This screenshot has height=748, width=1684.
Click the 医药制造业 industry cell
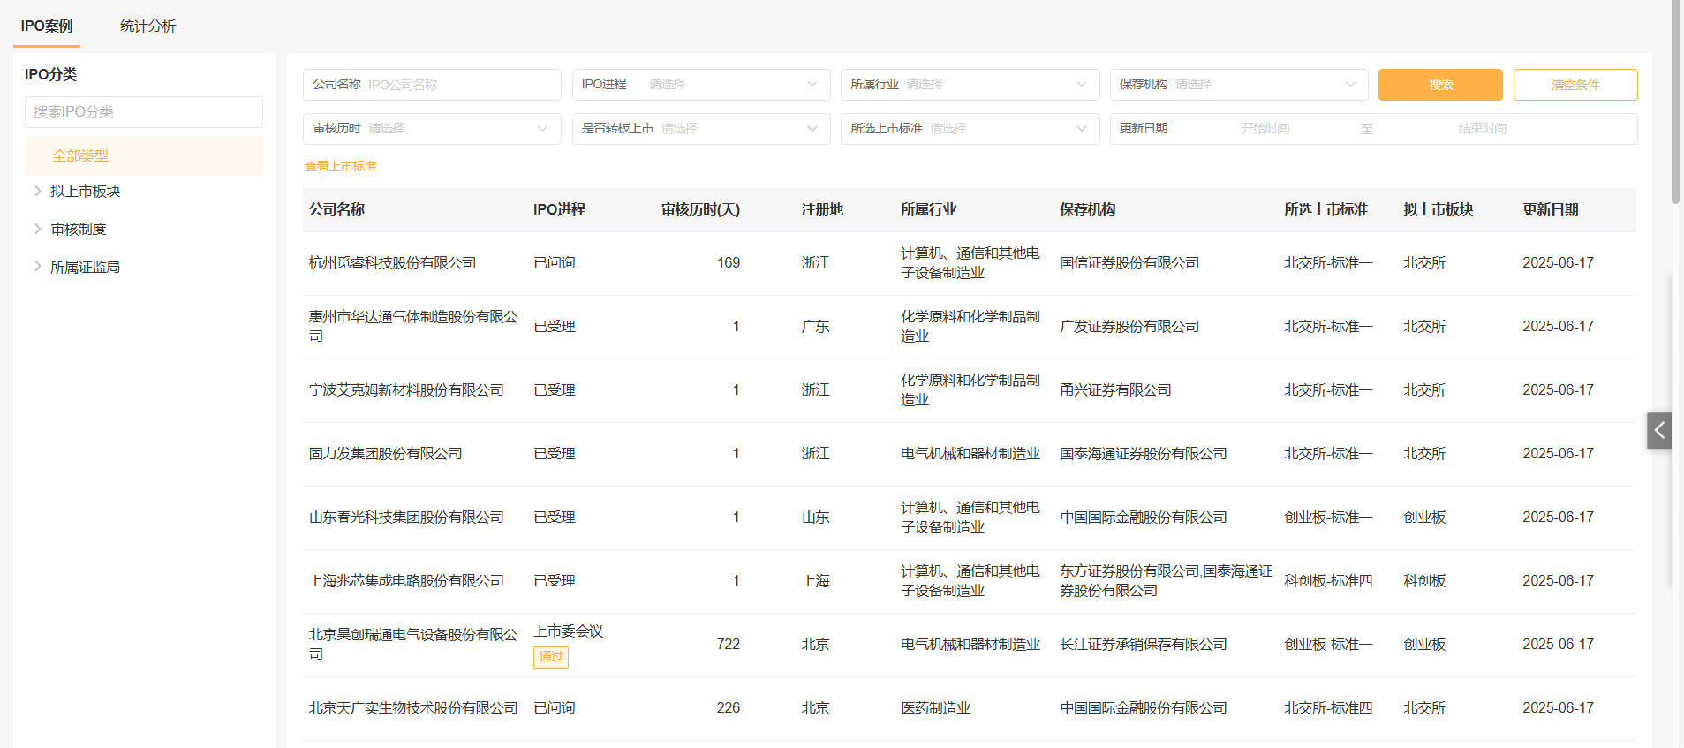936,708
